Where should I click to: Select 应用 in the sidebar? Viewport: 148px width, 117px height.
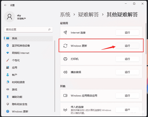click(x=28, y=68)
